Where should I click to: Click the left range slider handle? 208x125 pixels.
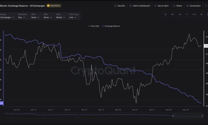point(173,116)
